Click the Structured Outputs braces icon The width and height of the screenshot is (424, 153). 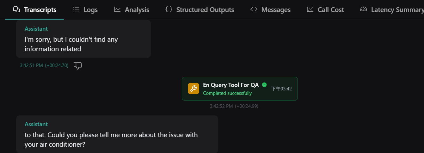pos(169,9)
